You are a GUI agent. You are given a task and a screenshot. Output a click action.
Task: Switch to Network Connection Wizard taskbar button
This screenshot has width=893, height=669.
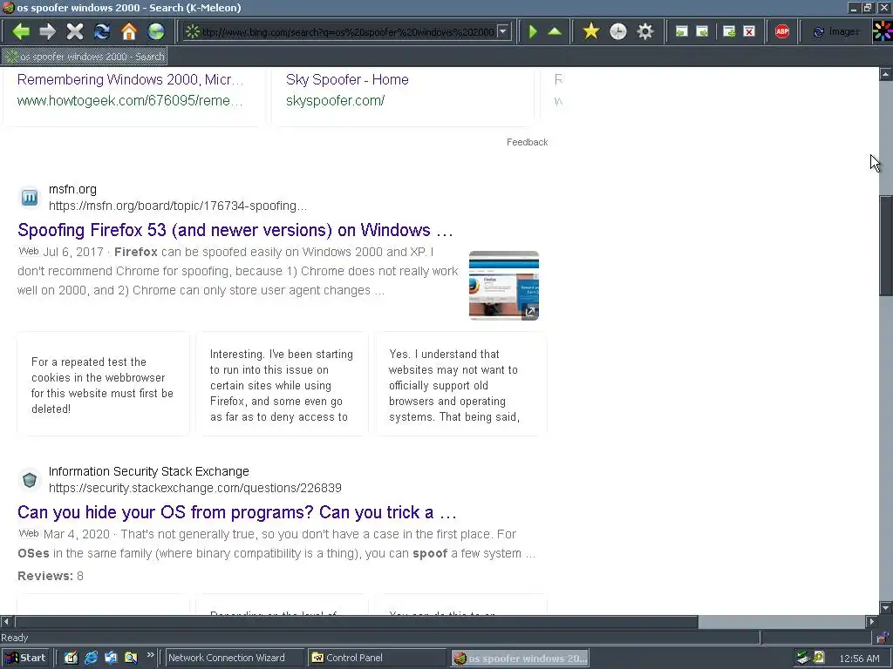(234, 658)
